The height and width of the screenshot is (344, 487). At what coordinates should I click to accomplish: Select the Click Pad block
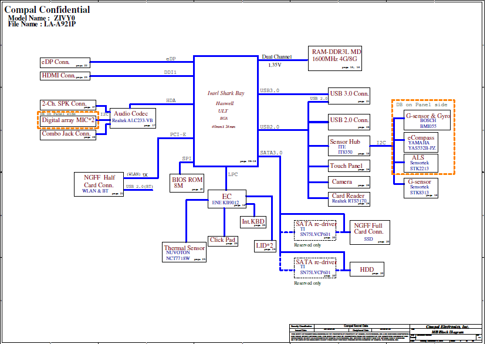[x=223, y=241]
